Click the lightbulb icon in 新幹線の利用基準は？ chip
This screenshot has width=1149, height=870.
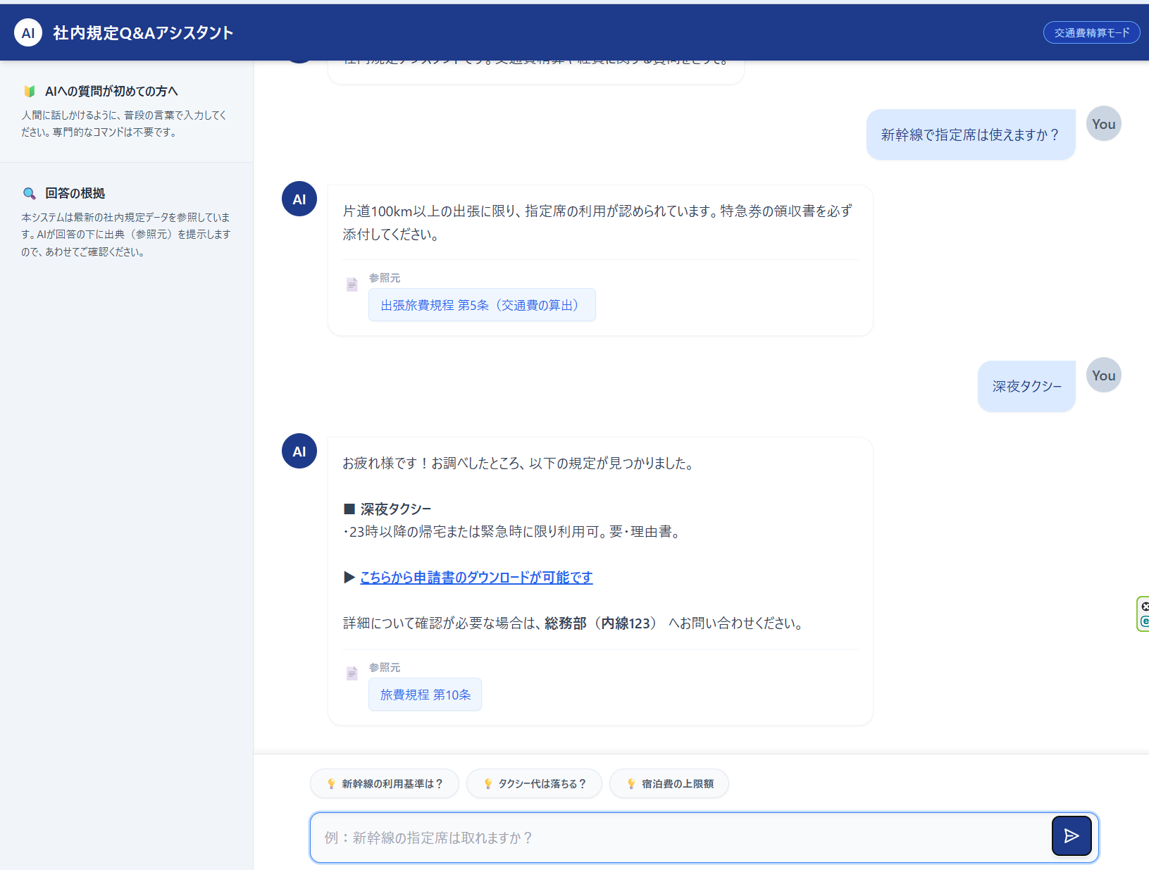point(331,783)
